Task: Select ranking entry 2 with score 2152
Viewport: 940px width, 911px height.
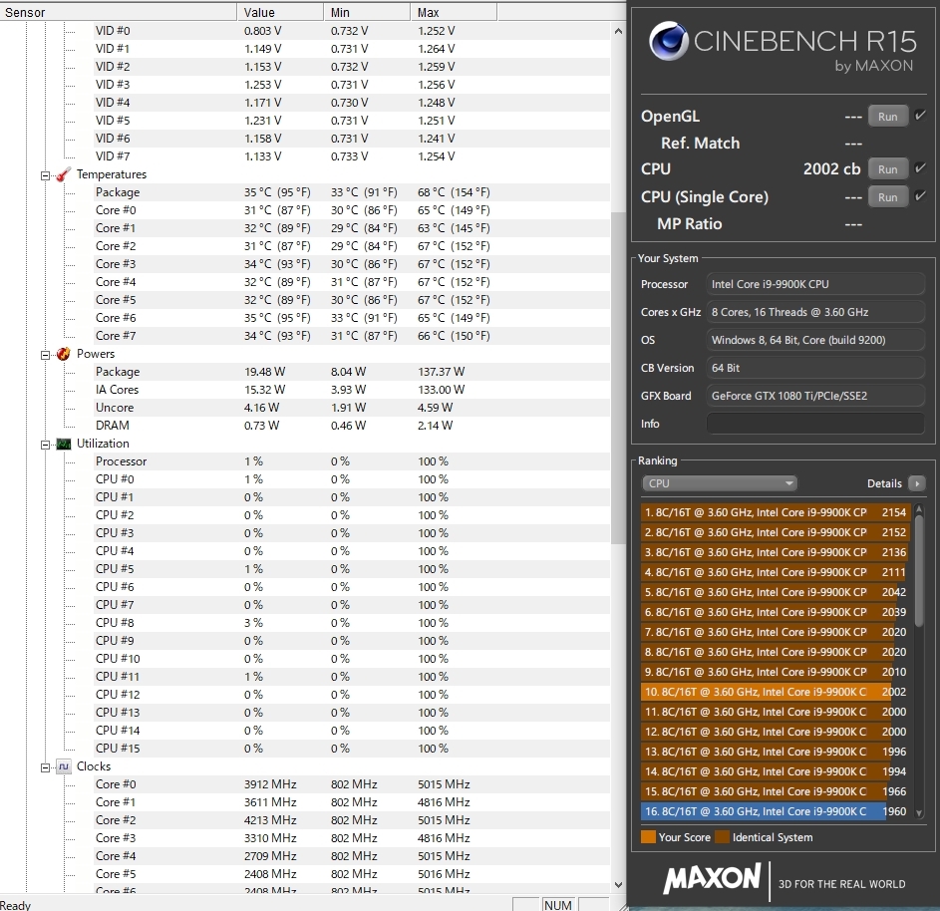Action: (776, 532)
